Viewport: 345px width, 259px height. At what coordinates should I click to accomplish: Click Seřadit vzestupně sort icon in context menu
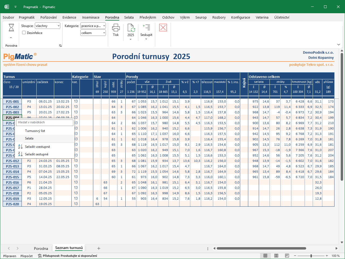(20, 147)
